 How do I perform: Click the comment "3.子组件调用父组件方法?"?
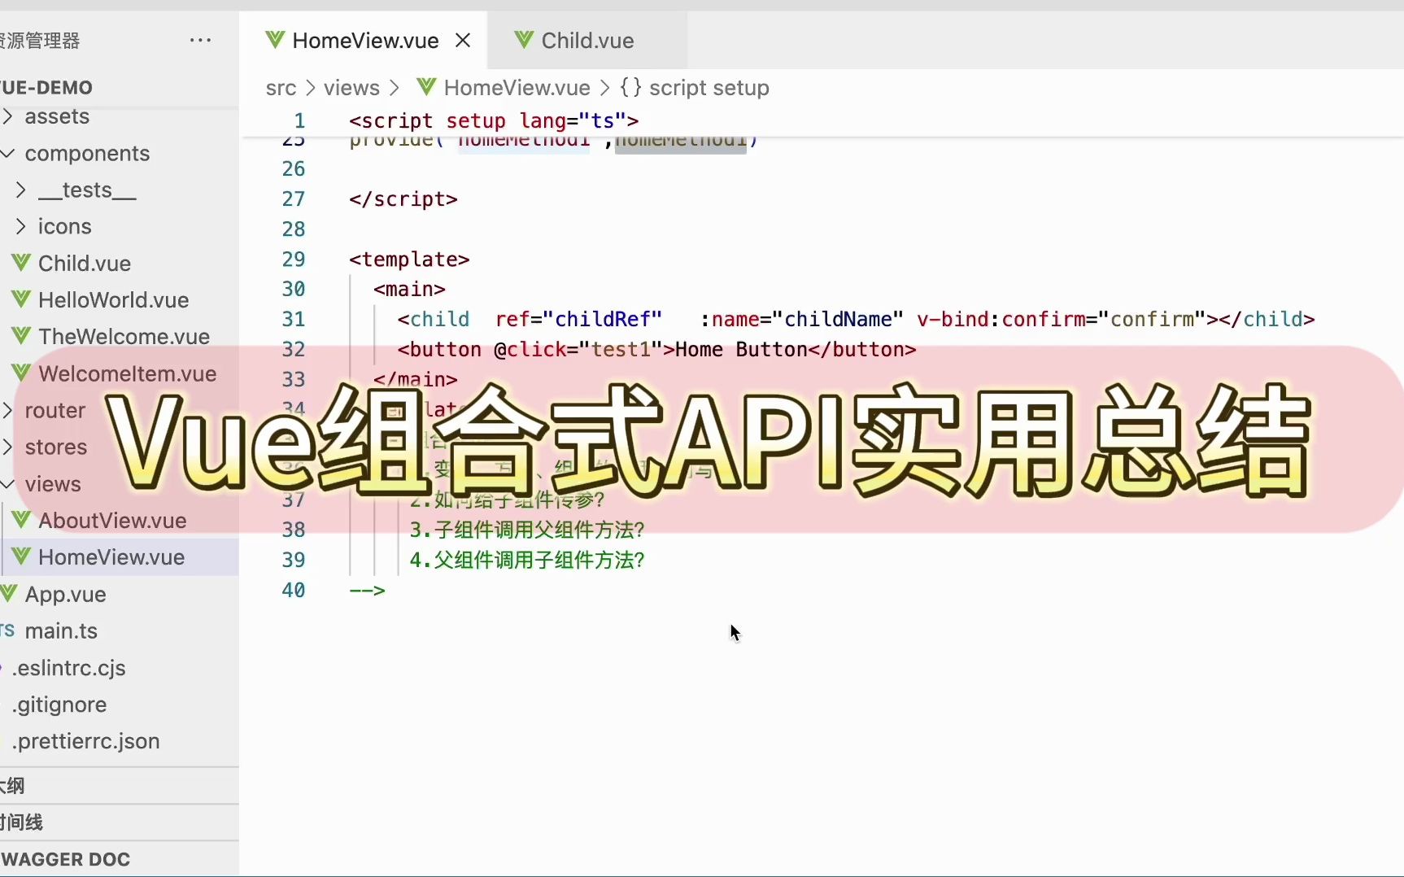(527, 530)
